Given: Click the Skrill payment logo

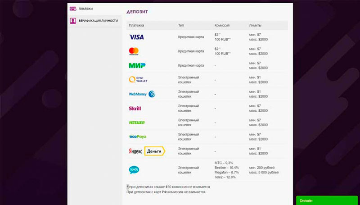Looking at the screenshot, I should 135,109.
